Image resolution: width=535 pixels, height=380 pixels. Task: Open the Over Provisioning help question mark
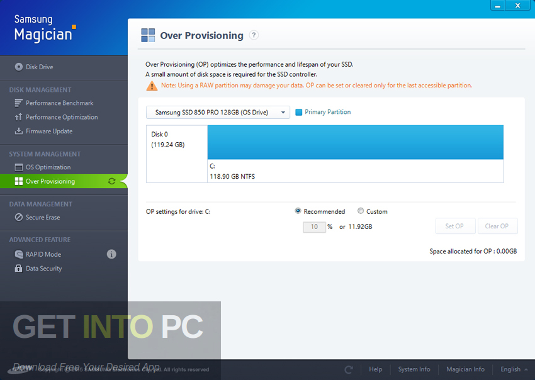pyautogui.click(x=254, y=35)
